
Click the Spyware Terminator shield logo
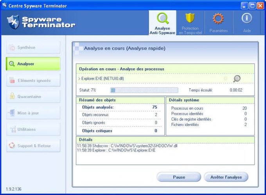point(13,22)
